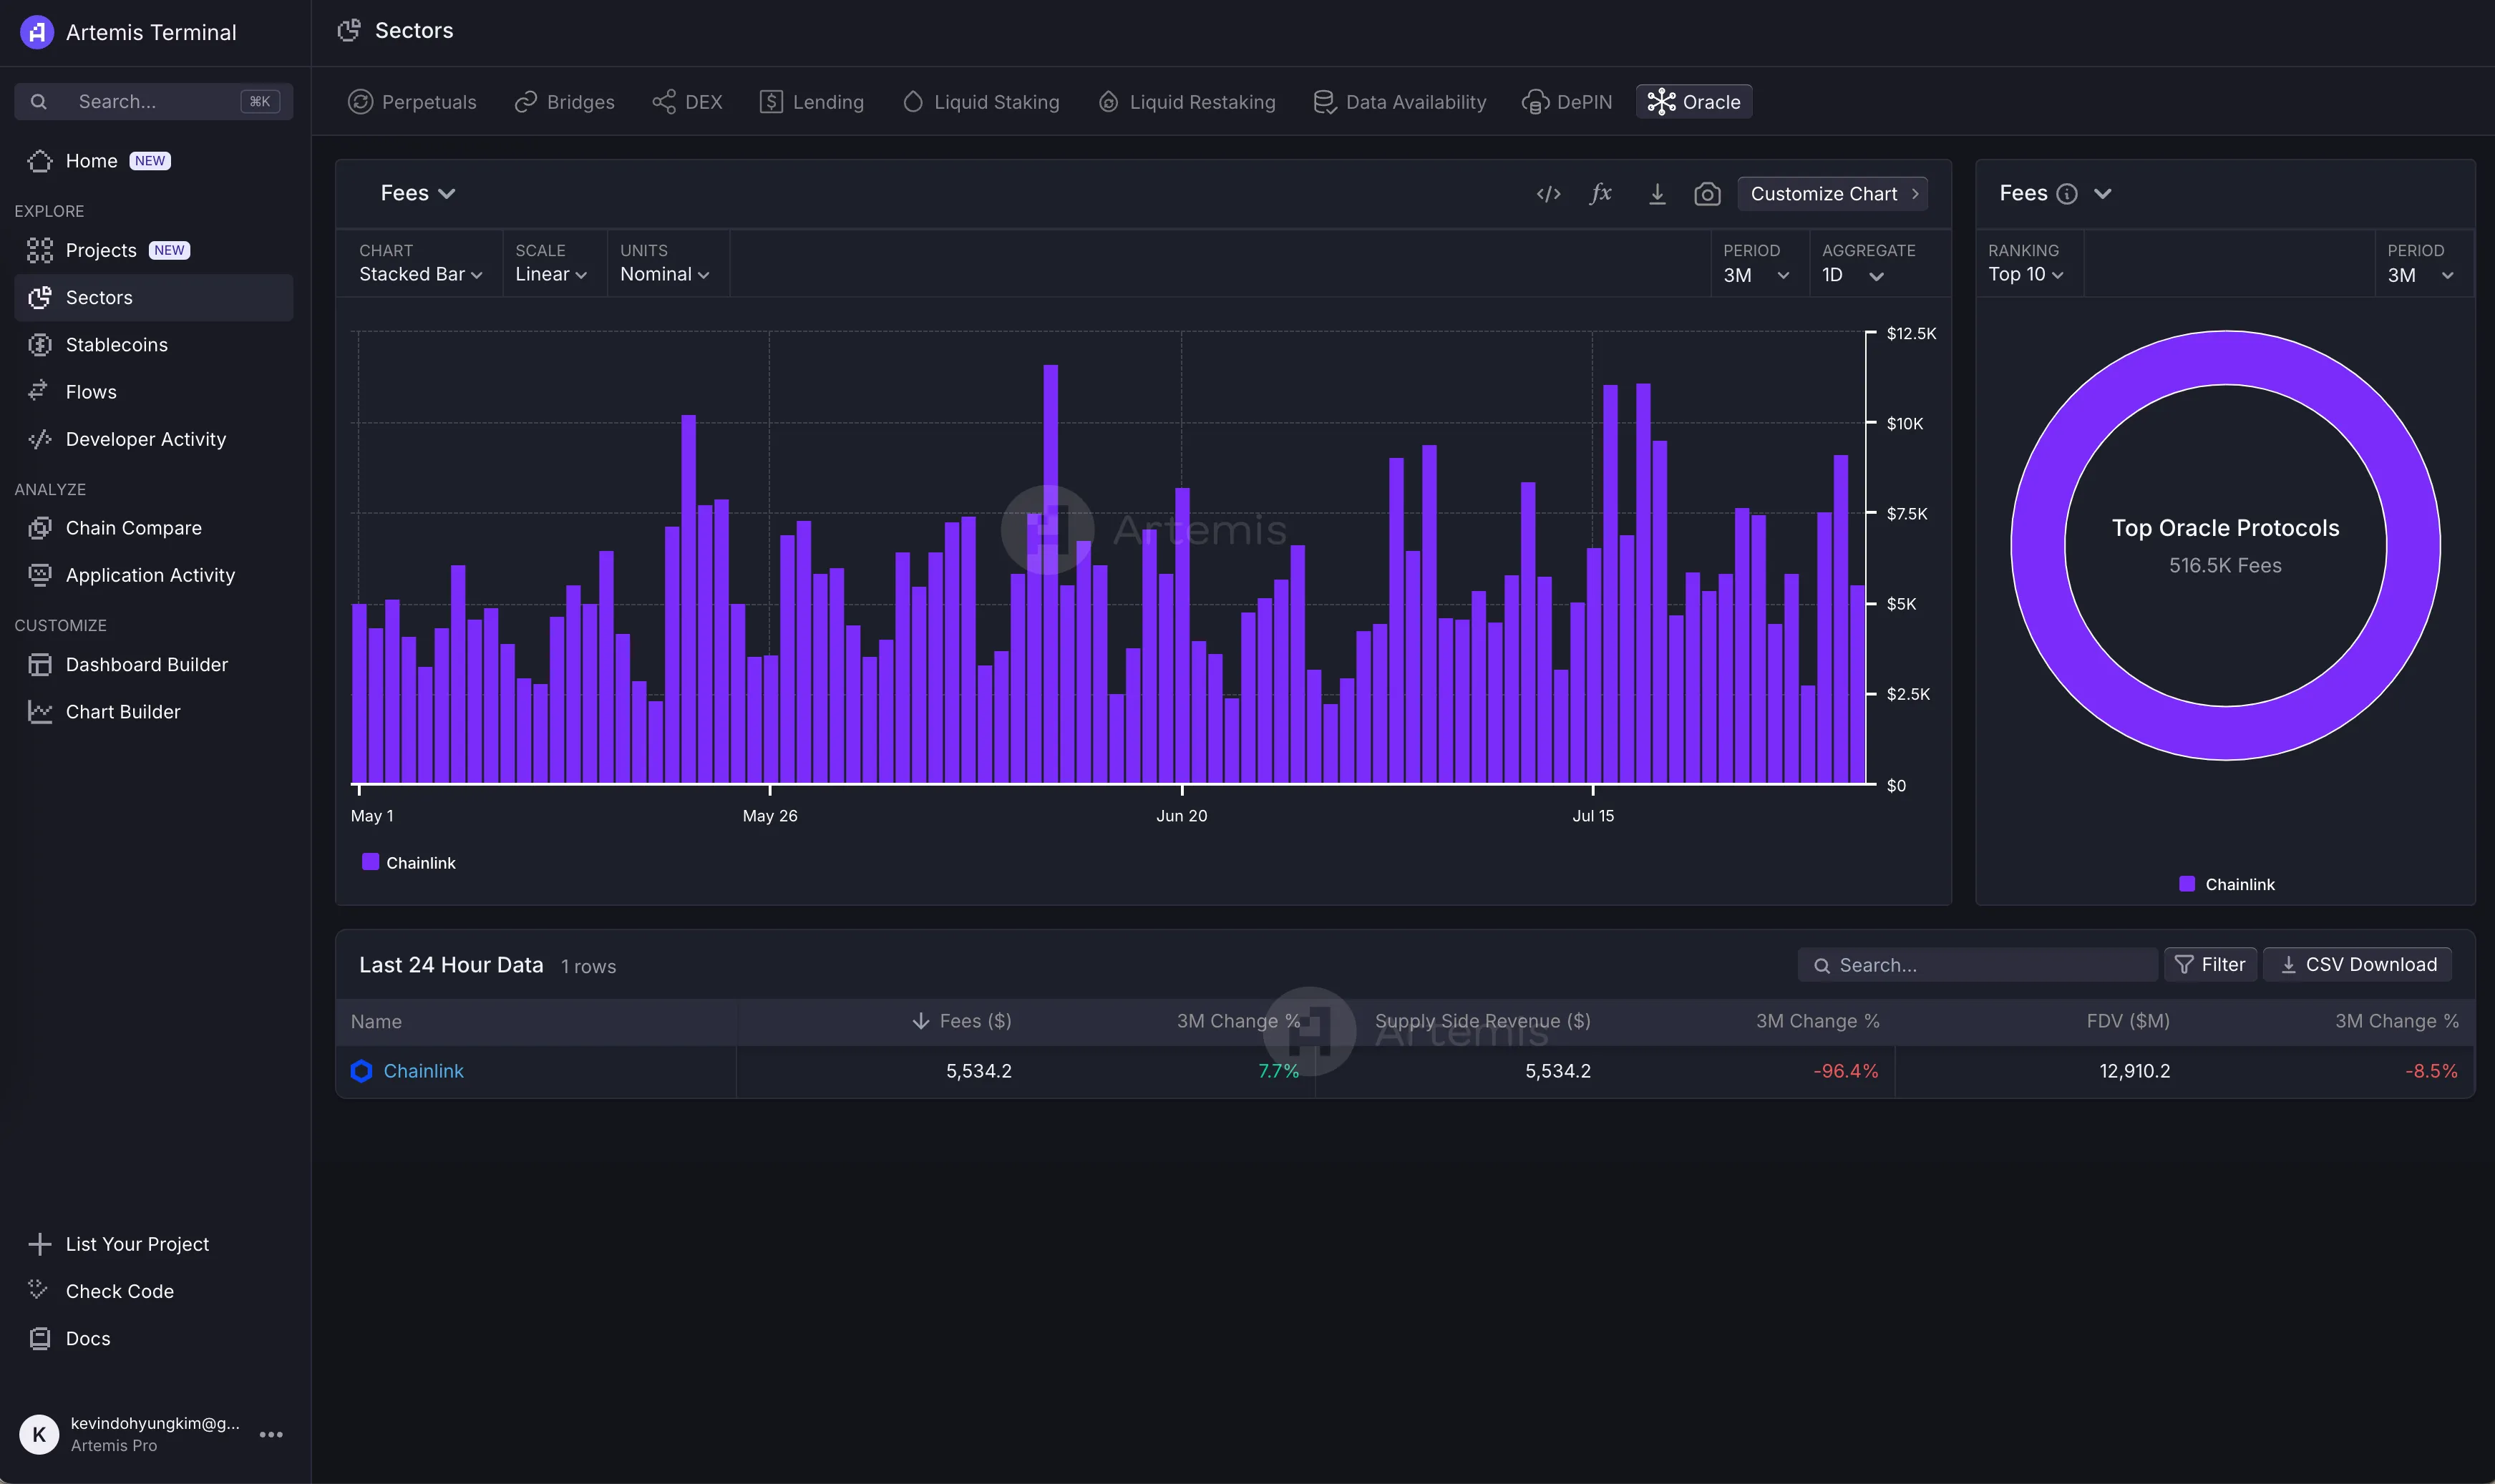Click the Chainlink hexagon icon in table
Image resolution: width=2495 pixels, height=1484 pixels.
362,1071
